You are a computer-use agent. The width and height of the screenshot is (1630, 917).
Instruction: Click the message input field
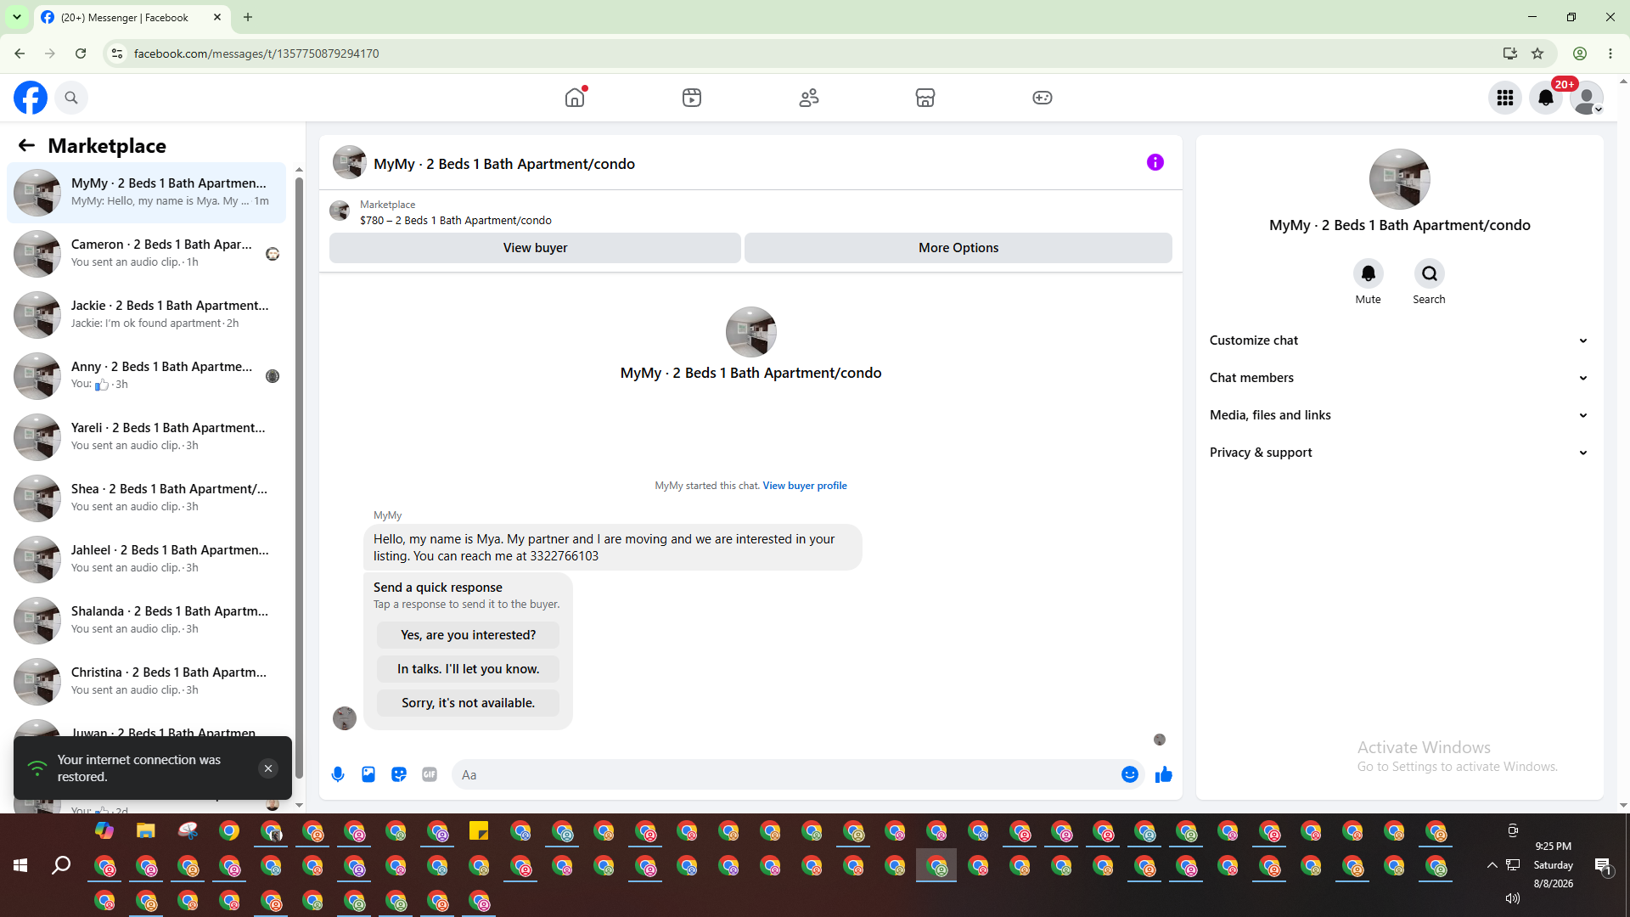point(785,775)
